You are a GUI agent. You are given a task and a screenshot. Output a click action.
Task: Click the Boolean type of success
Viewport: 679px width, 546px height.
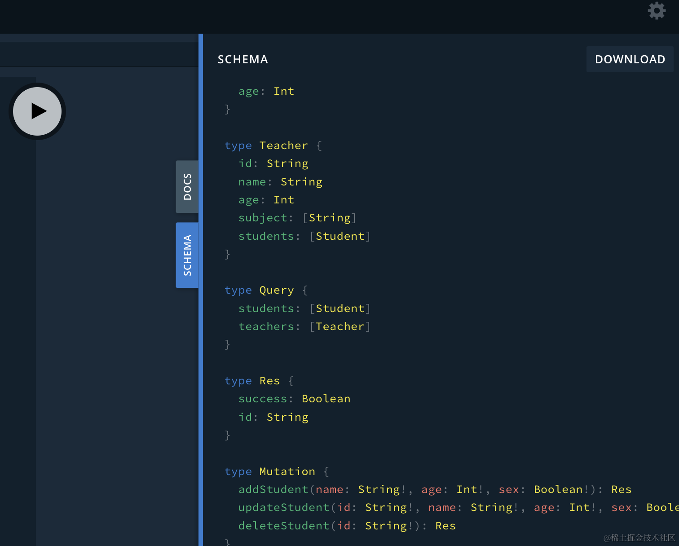point(326,399)
